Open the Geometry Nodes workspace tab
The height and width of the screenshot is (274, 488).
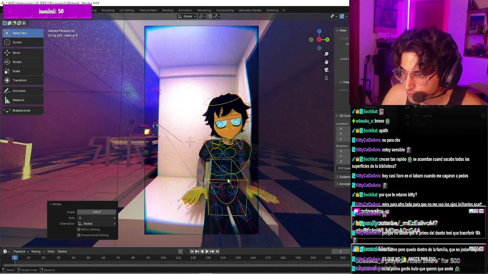[250, 10]
